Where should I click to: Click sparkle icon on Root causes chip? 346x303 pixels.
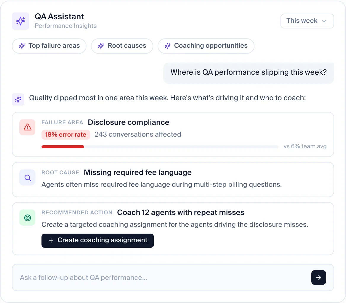(101, 46)
